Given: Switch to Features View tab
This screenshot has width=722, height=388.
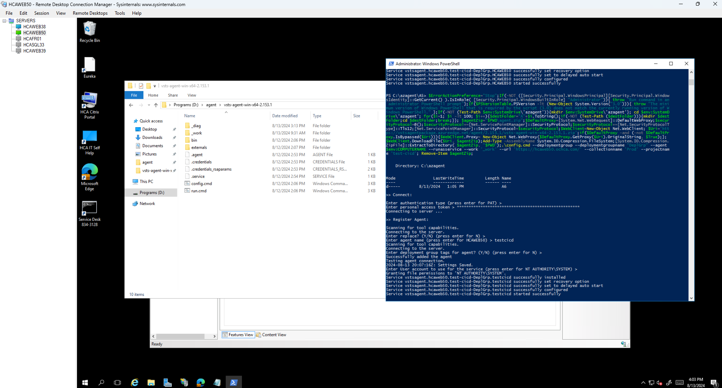Looking at the screenshot, I should point(238,335).
